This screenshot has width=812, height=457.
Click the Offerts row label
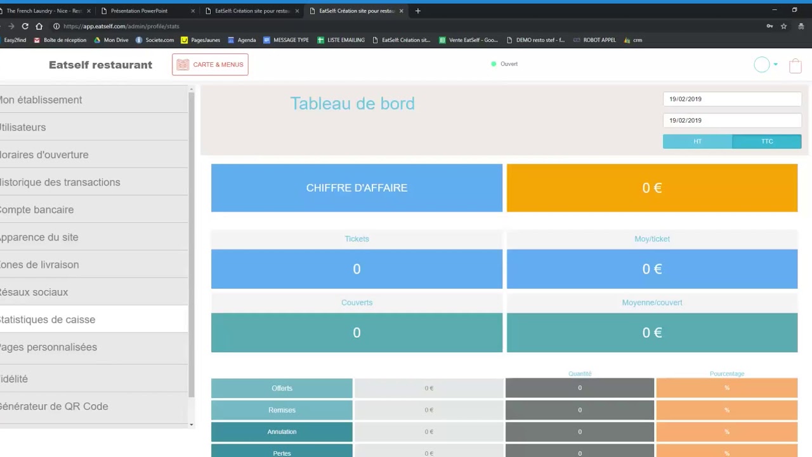point(282,388)
